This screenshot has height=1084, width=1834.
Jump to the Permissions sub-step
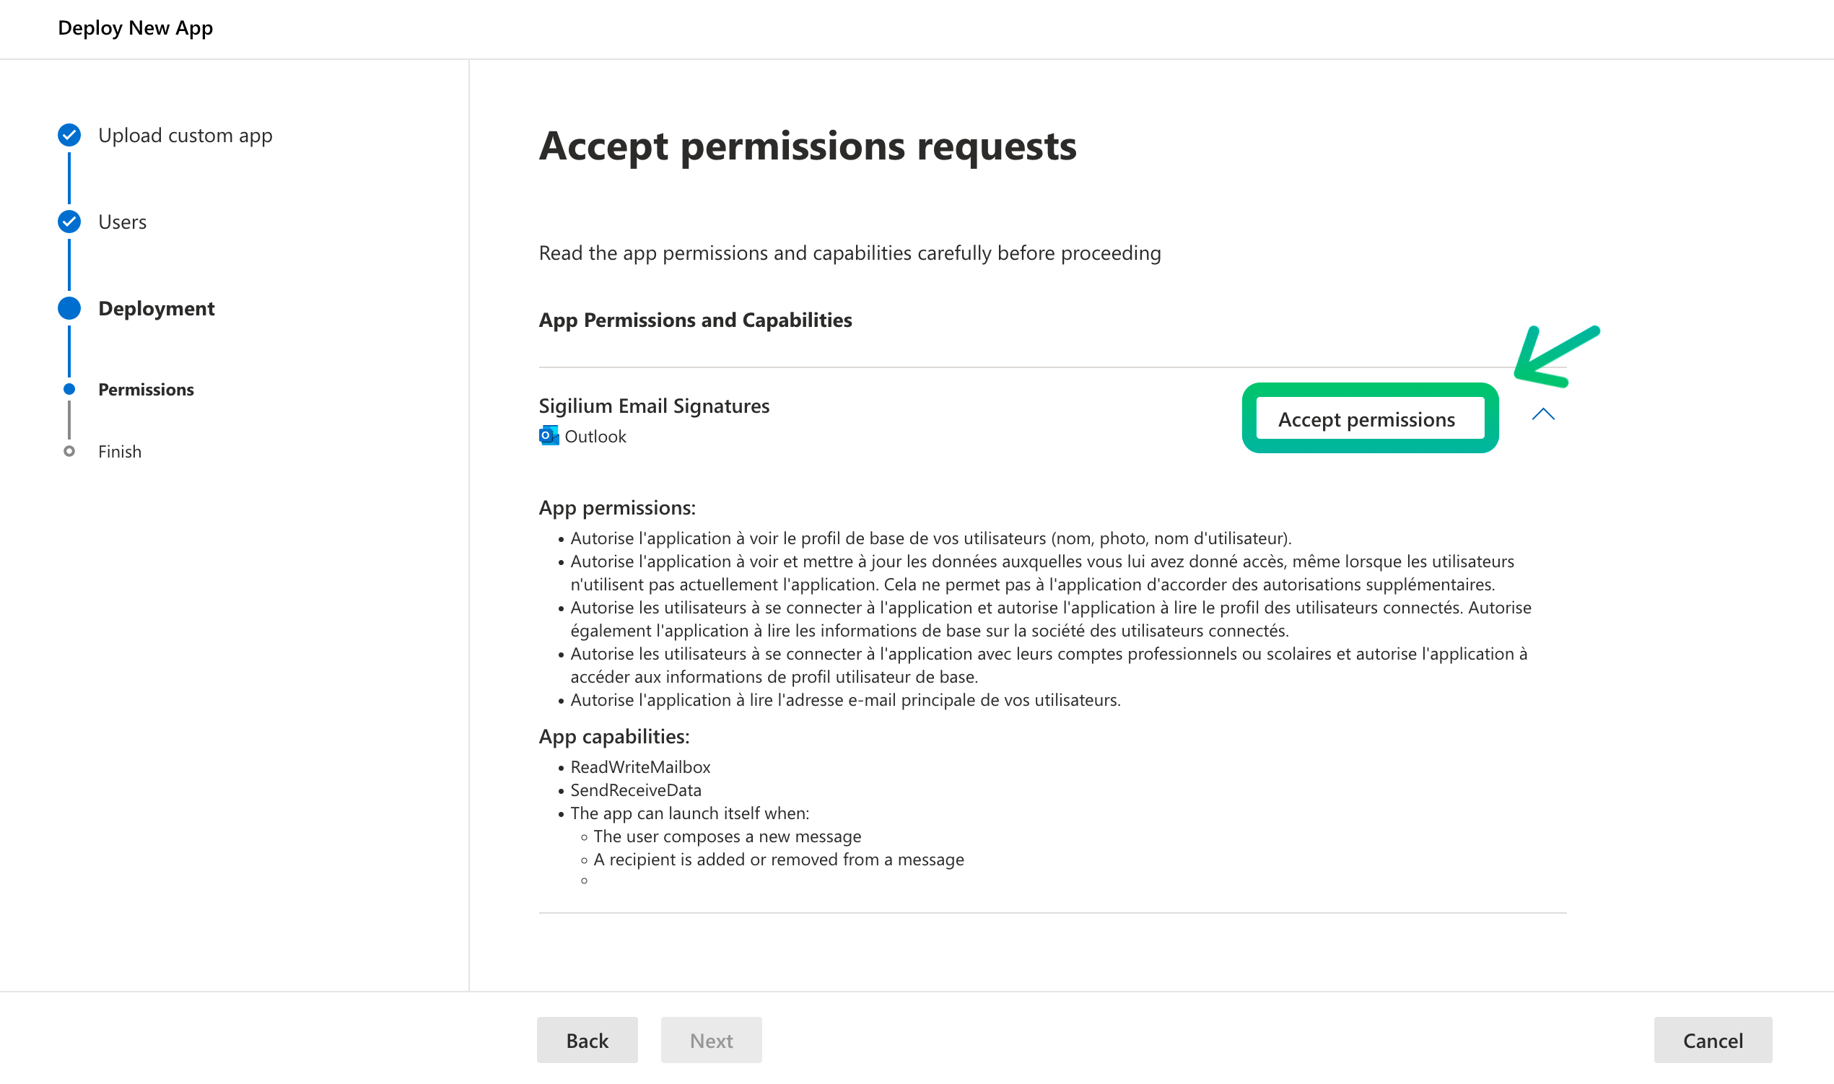146,389
